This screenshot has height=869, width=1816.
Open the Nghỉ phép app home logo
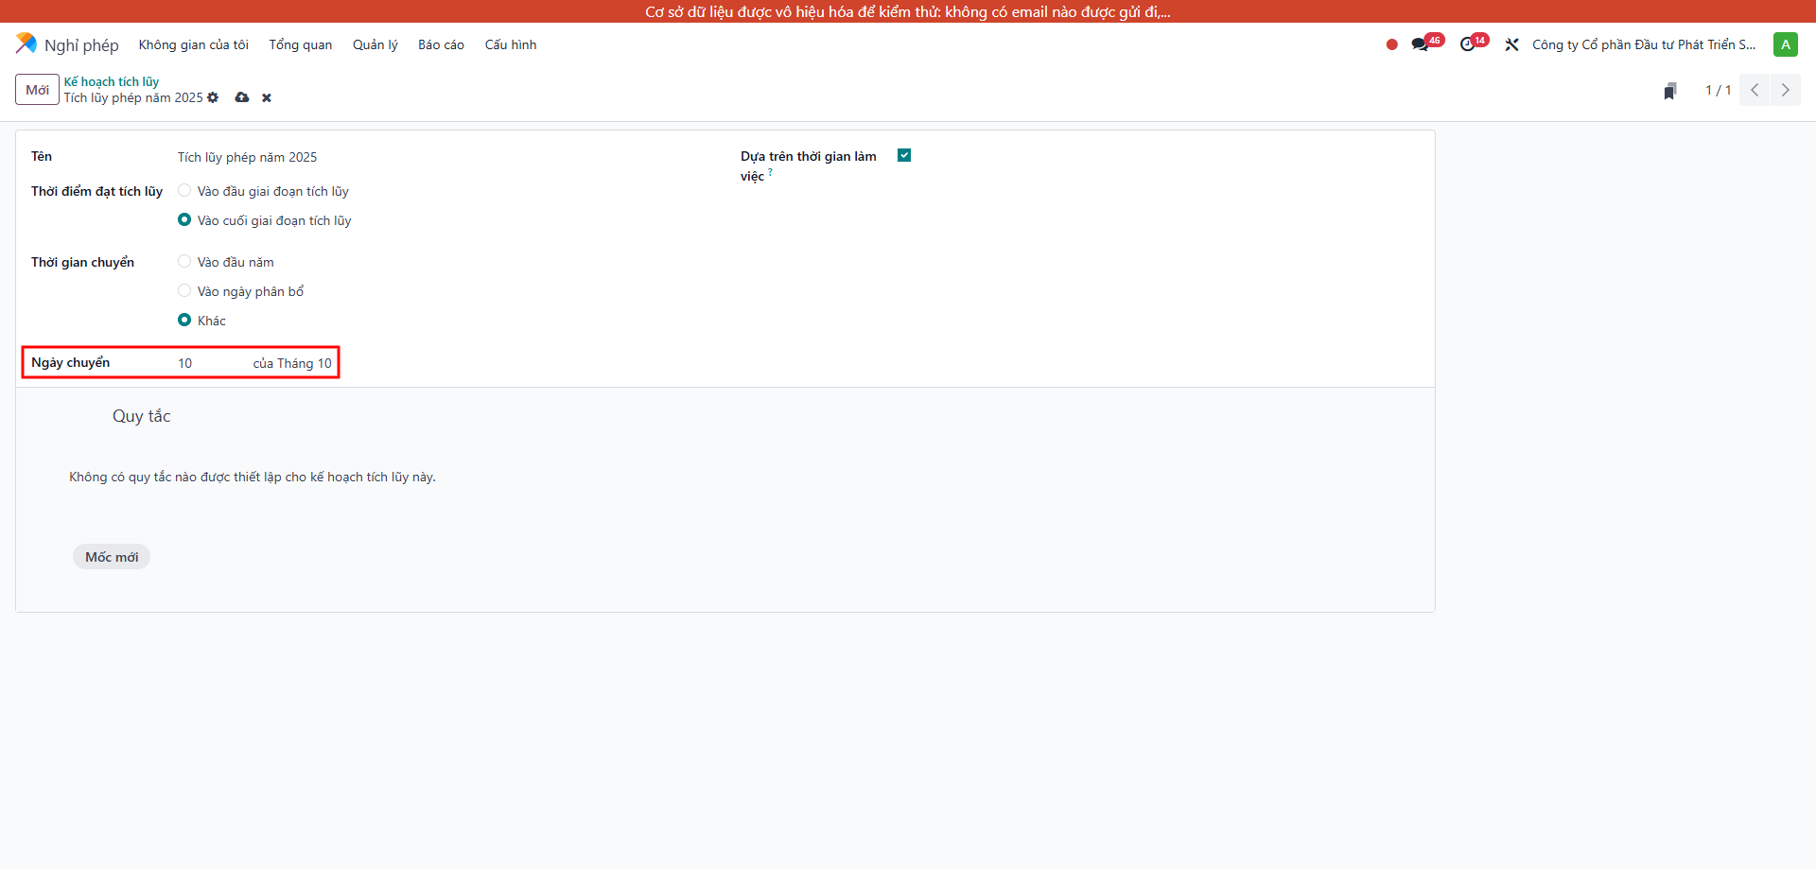pos(26,43)
